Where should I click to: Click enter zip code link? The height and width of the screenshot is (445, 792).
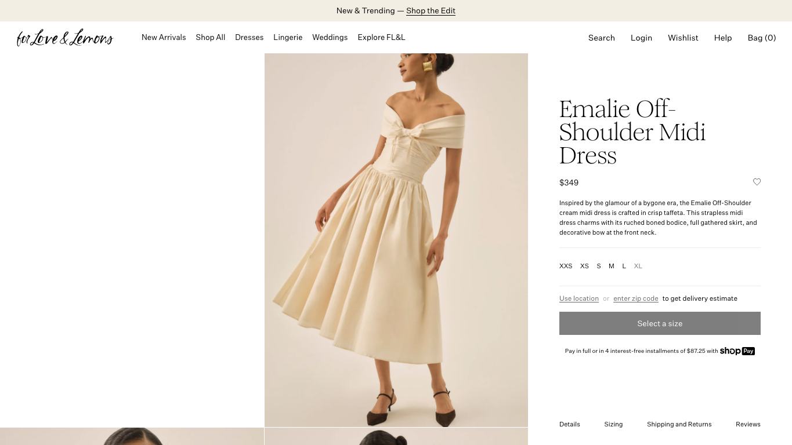click(636, 298)
